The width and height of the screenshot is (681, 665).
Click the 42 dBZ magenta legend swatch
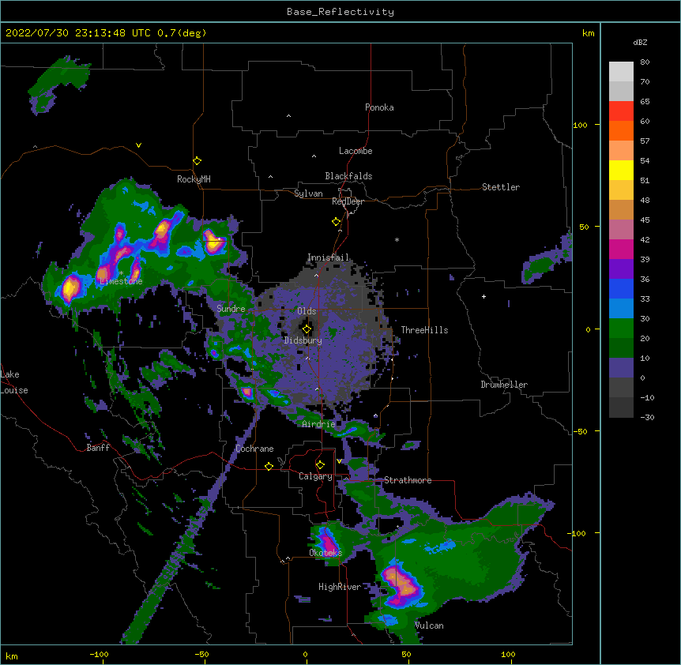621,249
